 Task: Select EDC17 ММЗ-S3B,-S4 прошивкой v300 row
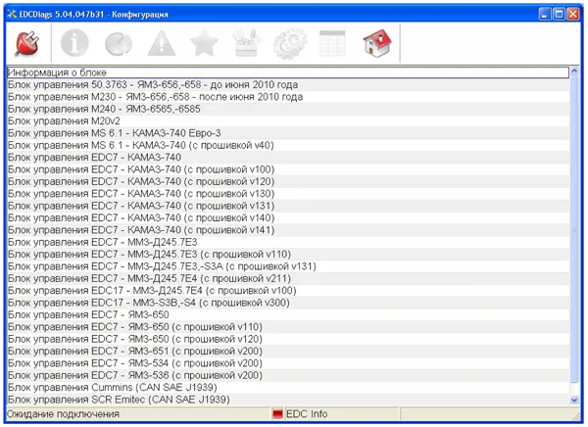[288, 303]
